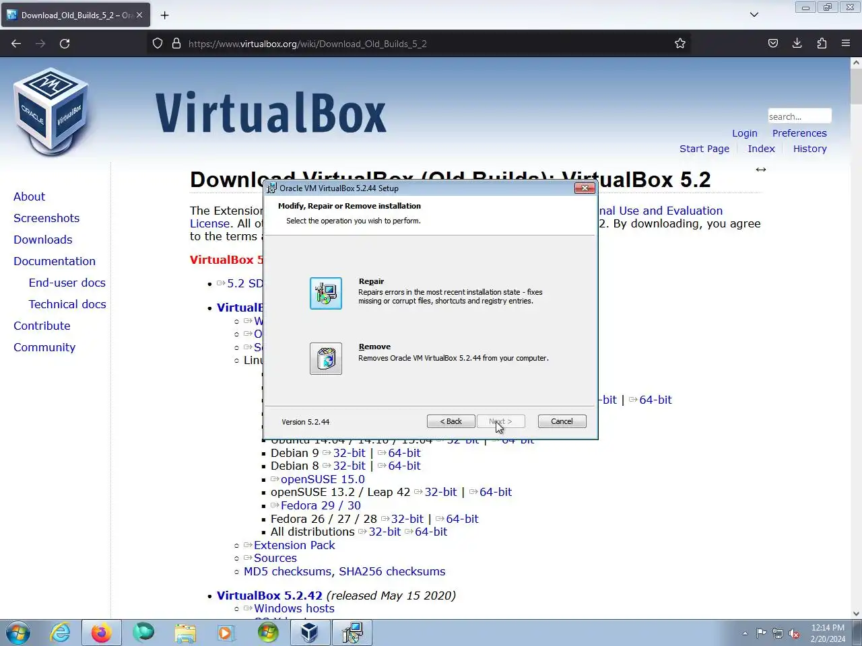
Task: Open Technical docs sidebar link
Action: pyautogui.click(x=67, y=304)
